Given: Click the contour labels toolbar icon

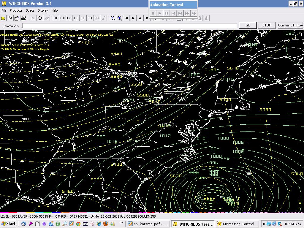Looking at the screenshot, I should pos(97,18).
